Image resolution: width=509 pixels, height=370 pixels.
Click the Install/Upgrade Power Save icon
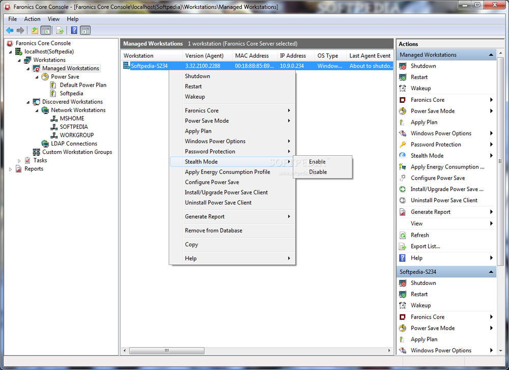point(403,189)
